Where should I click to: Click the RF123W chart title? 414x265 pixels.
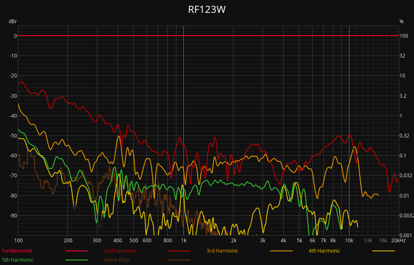click(x=207, y=10)
